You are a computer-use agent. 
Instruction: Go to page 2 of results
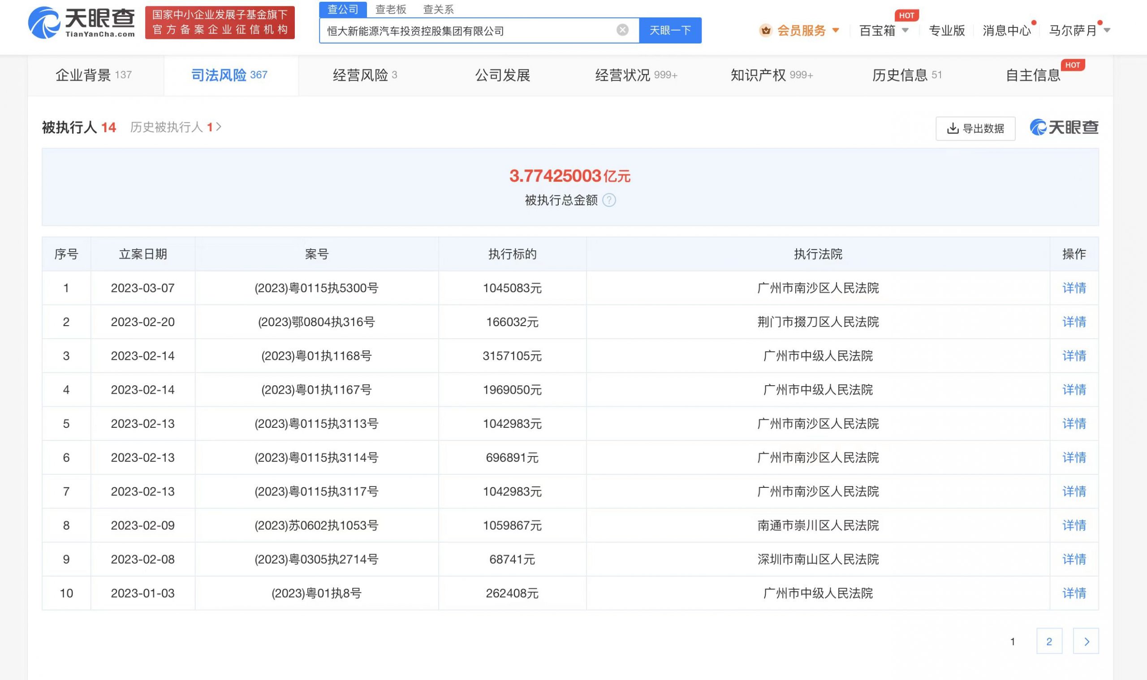click(1049, 641)
